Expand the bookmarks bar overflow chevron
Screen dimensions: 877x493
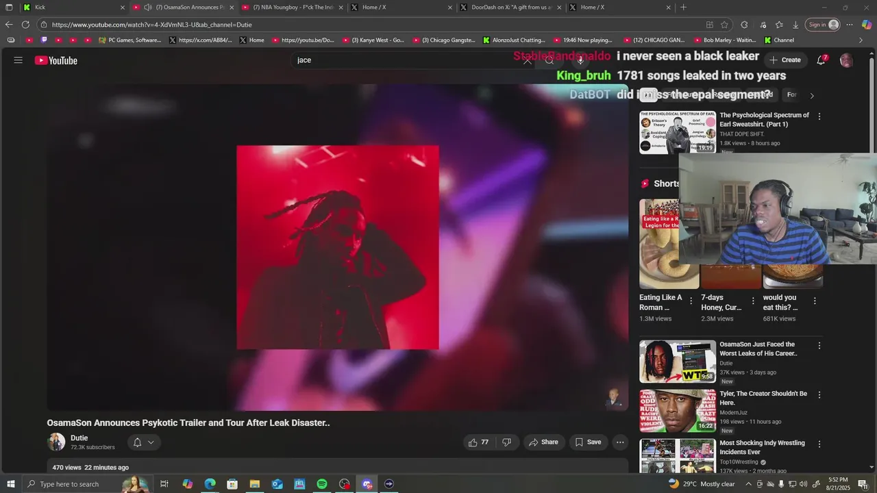861,40
